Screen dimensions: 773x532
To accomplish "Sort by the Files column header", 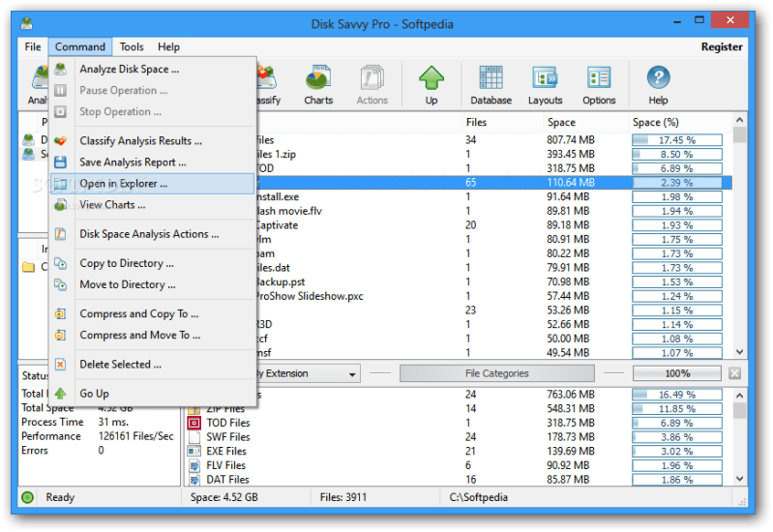I will [x=502, y=122].
